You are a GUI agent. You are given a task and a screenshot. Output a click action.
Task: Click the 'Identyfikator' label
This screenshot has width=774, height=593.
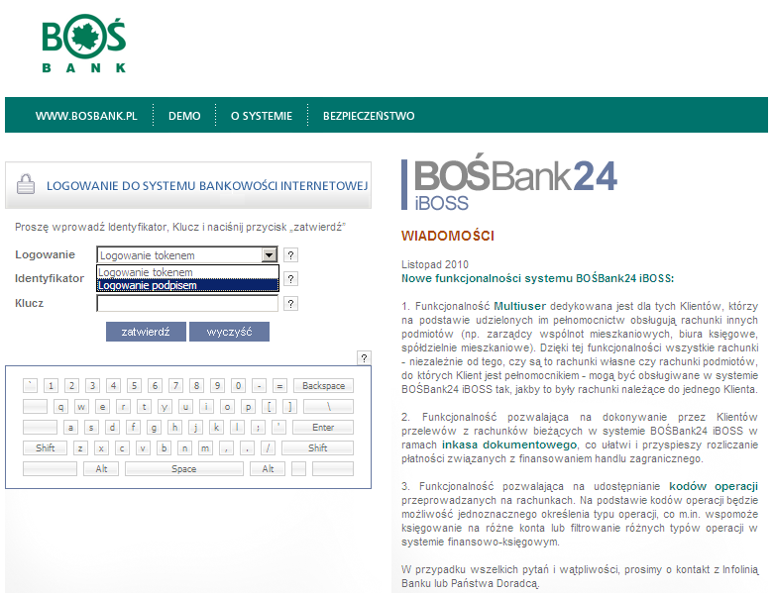50,278
